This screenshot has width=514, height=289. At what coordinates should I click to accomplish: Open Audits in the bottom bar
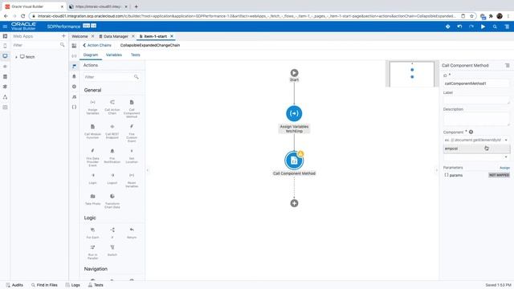[14, 285]
